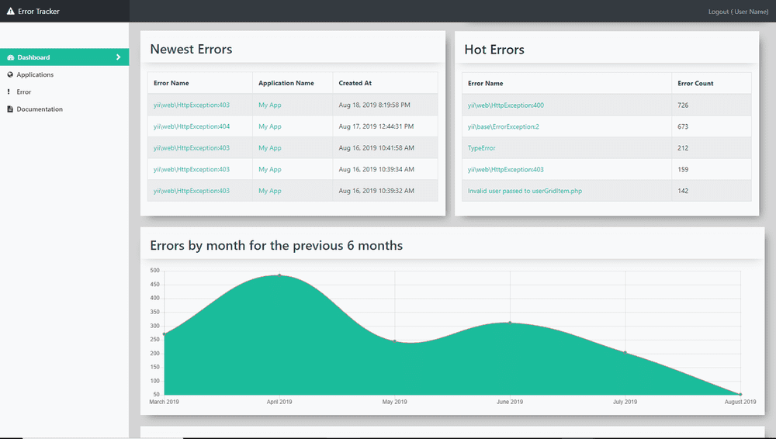Click the warning triangle logo icon
Viewport: 776px width, 439px height.
coord(10,11)
